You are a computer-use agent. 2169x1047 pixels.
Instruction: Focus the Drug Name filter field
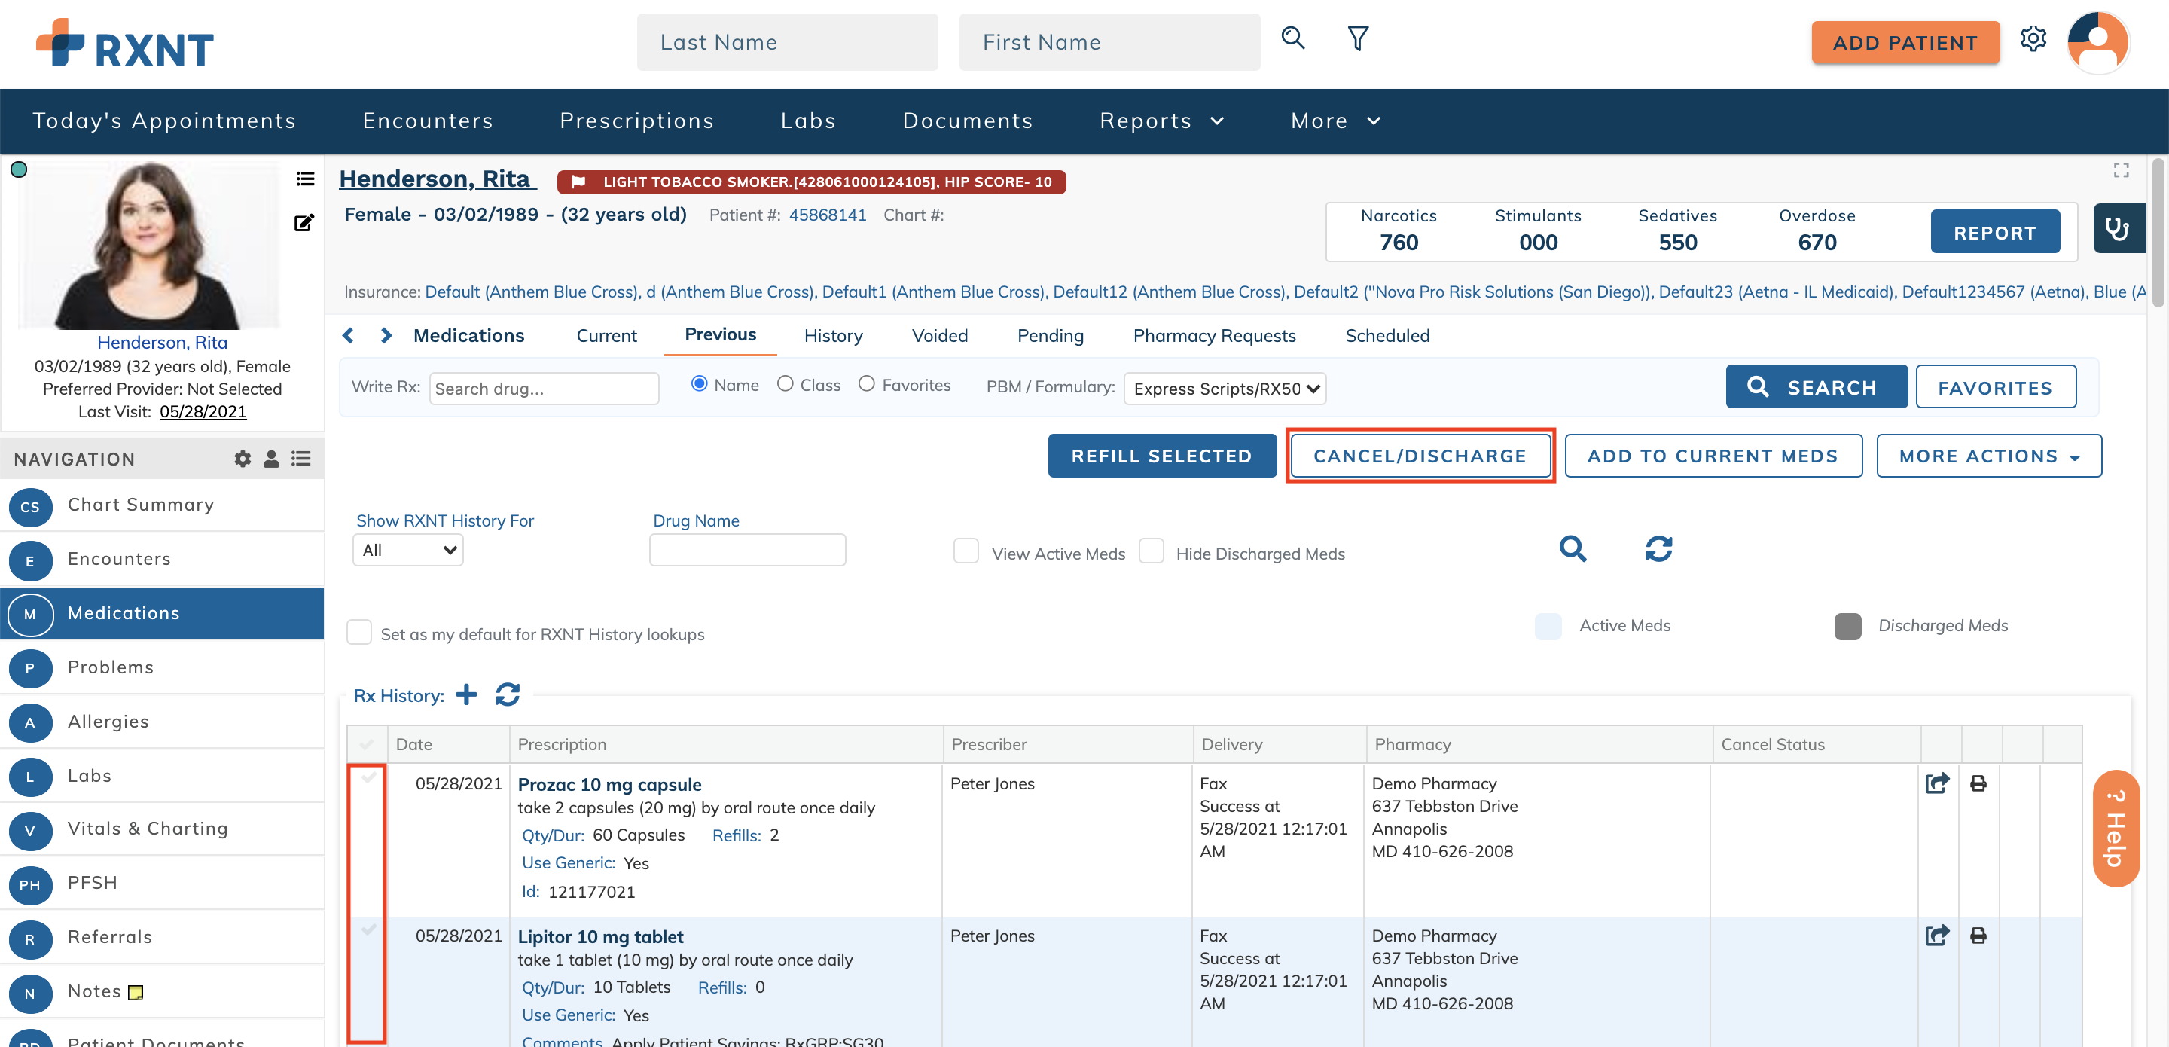[x=747, y=549]
